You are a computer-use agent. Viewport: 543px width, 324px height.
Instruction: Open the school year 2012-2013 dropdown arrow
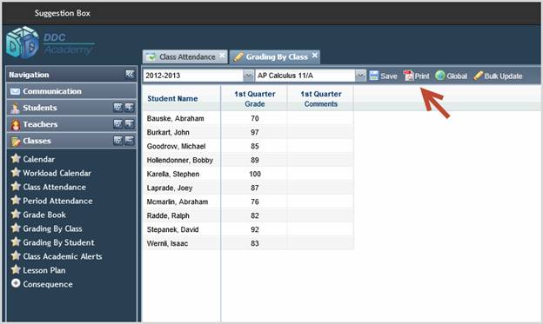click(x=248, y=76)
